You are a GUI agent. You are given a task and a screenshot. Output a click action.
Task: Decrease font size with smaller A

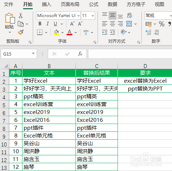click(80, 24)
